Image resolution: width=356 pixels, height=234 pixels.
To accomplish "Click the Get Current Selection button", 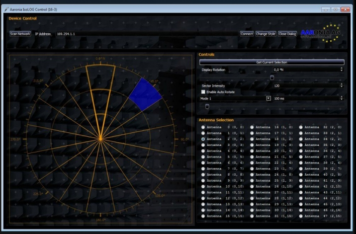I will click(272, 62).
